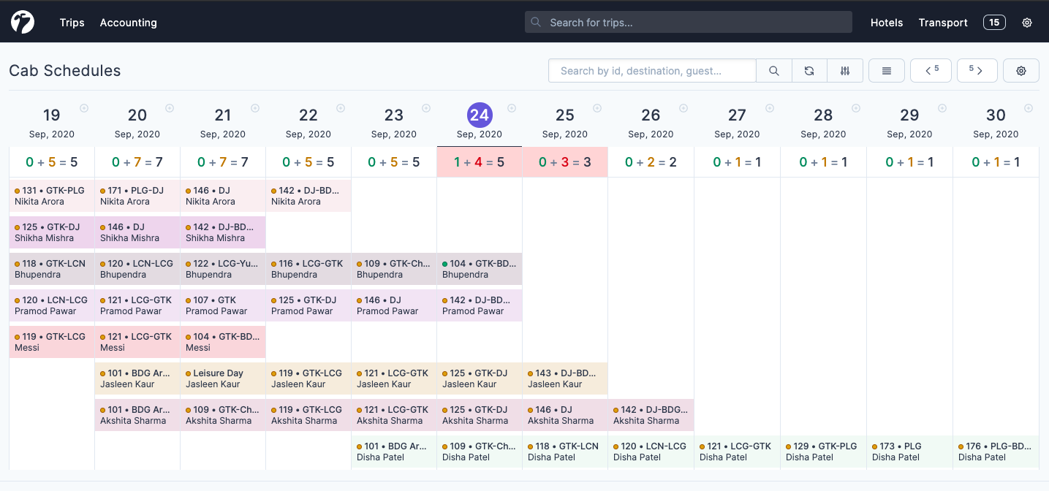
Task: Click the target icon above Sep 19
Action: (x=84, y=107)
